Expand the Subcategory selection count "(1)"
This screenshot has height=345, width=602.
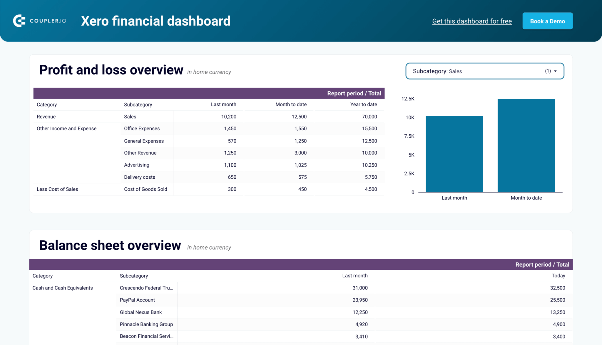(x=547, y=71)
